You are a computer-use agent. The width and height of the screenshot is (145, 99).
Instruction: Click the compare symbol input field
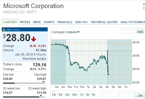coord(128,31)
